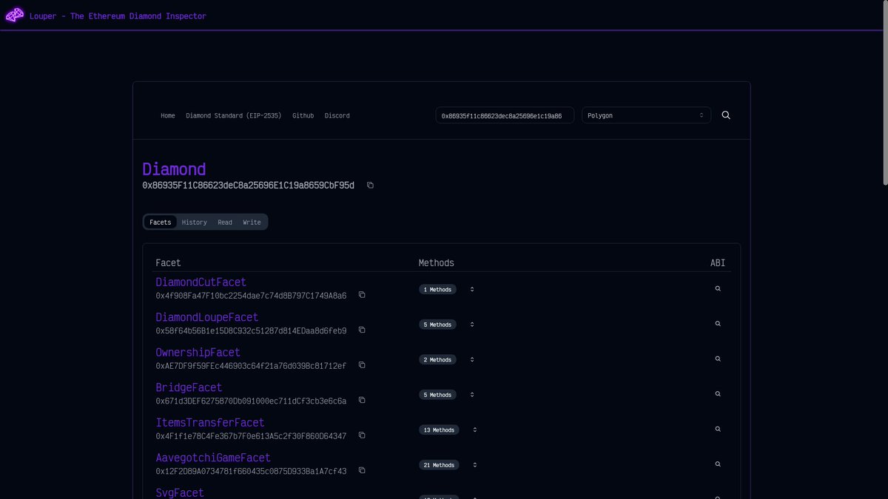This screenshot has width=888, height=499.
Task: Open the DiamondLoupeFacet link
Action: pyautogui.click(x=207, y=317)
